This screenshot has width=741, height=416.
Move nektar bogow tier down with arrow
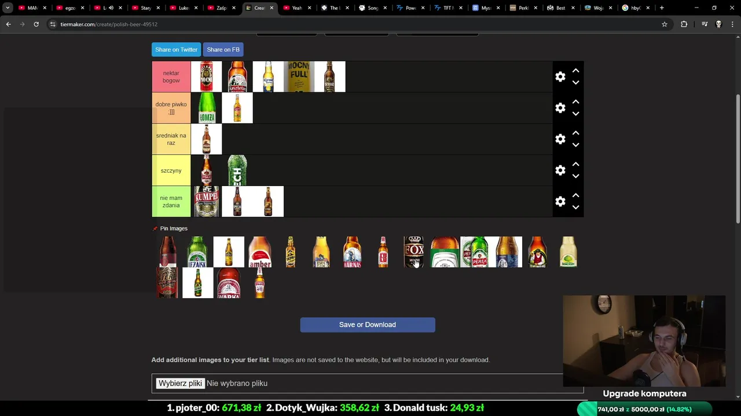point(575,83)
